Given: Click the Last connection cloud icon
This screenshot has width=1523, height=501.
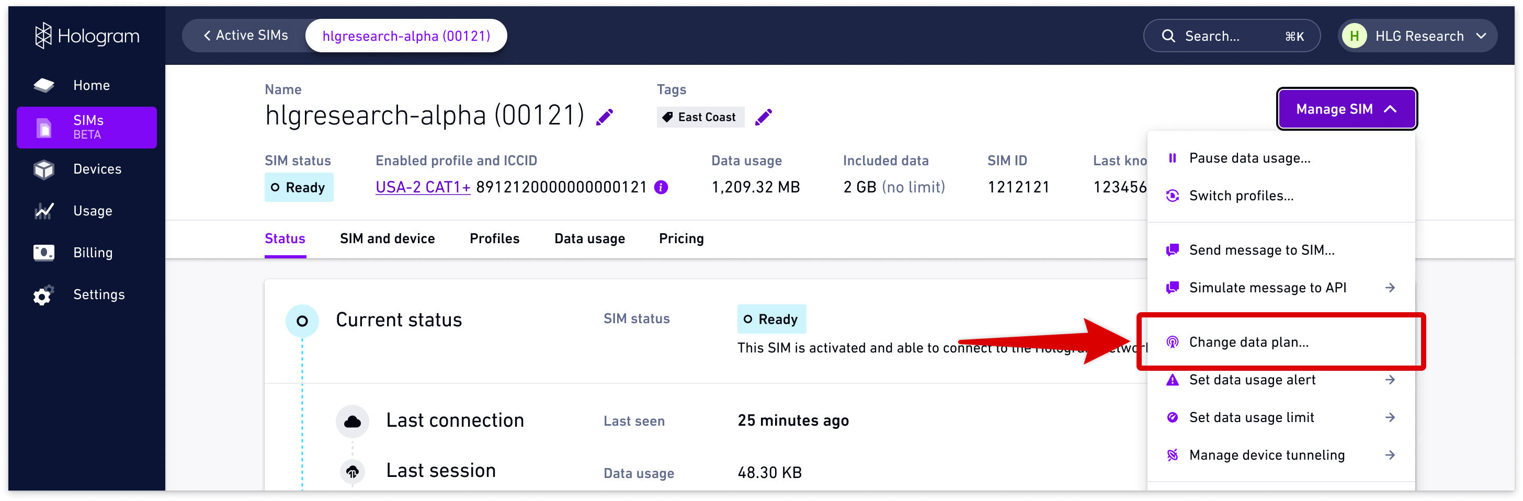Looking at the screenshot, I should coord(353,421).
